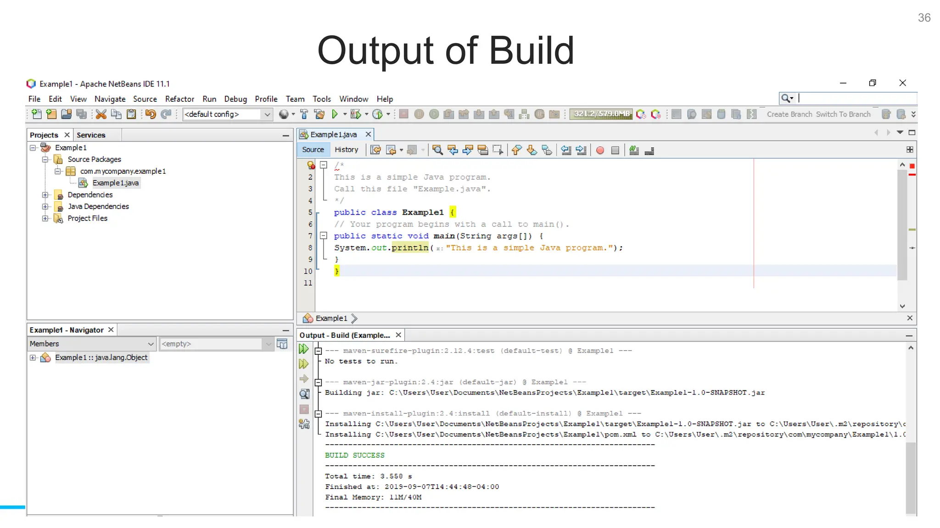Screen dimensions: 940x528
Task: Click the New File toolbar icon
Action: tap(37, 114)
